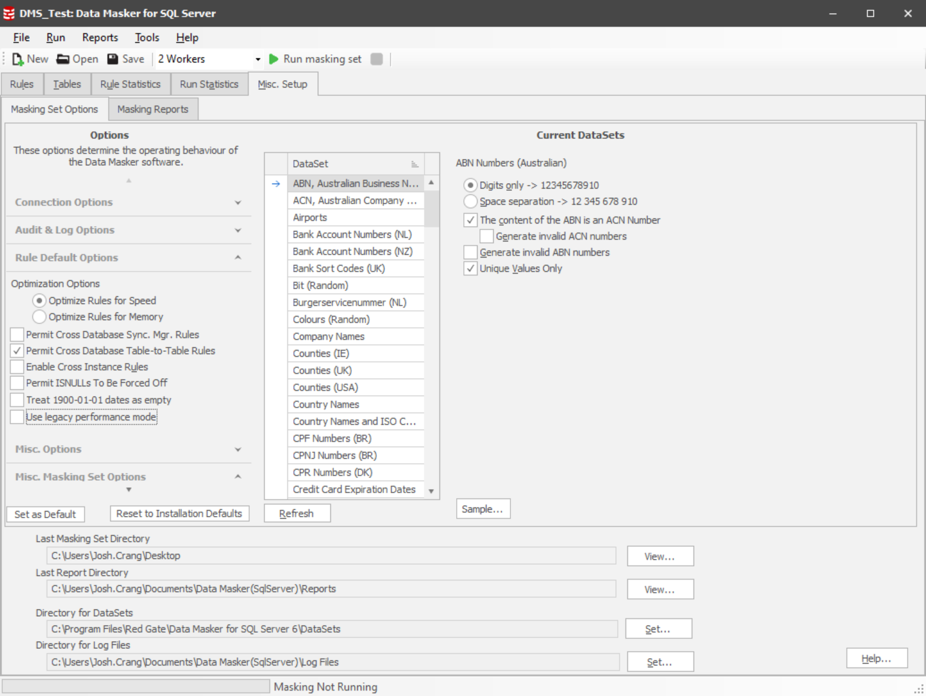Image resolution: width=926 pixels, height=696 pixels.
Task: Click the scroll up arrow in DataSet list
Action: [x=431, y=182]
